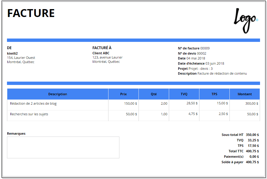Click the FACTURE title heading
Screen dimensions: 267x179
tap(31, 13)
